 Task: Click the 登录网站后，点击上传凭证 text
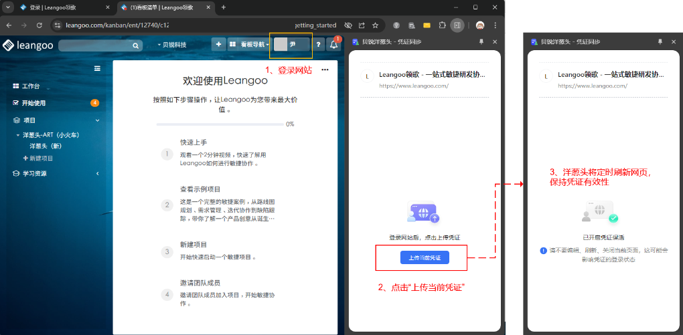point(425,237)
